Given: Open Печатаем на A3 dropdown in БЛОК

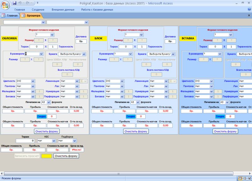Looking at the screenshot, I should (138, 102).
